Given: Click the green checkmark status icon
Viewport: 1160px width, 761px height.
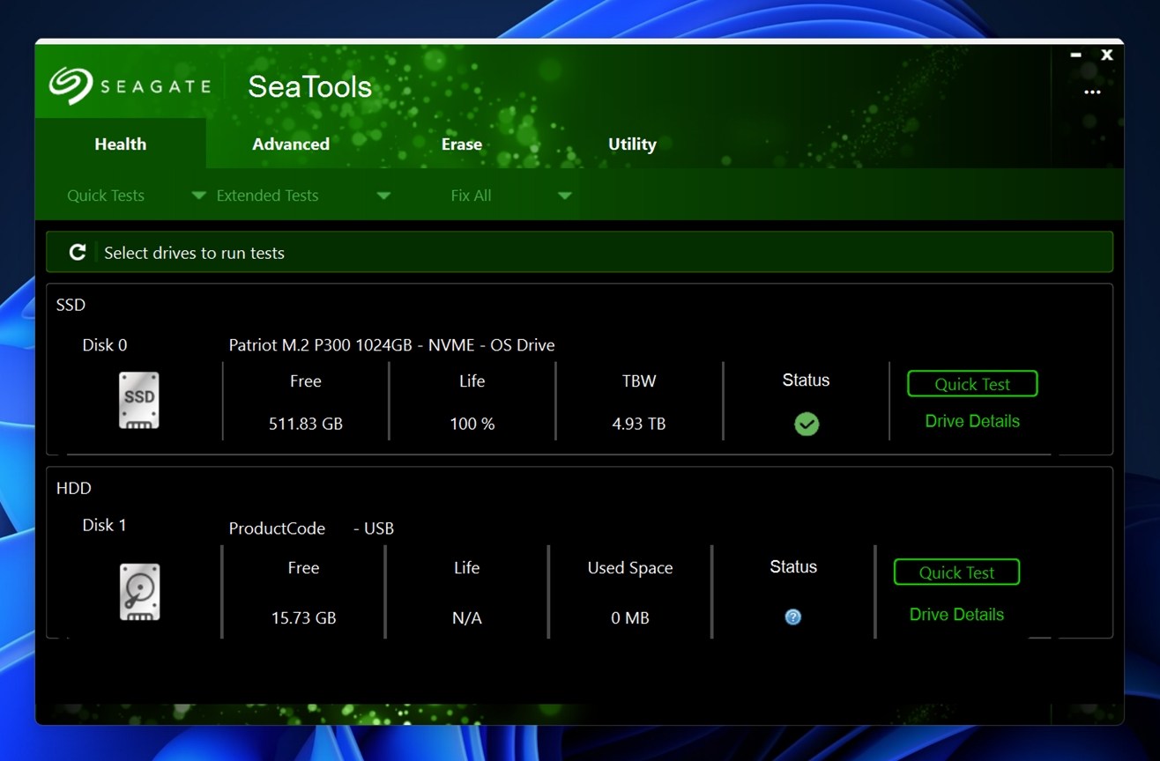Looking at the screenshot, I should coord(806,425).
